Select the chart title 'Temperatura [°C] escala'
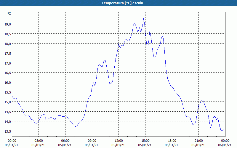237x148 pixels. click(x=122, y=3)
